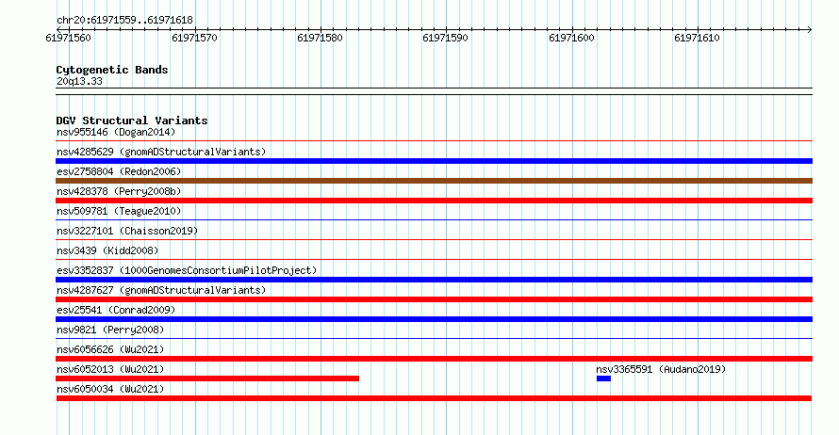This screenshot has height=435, width=839.
Task: Open esv3352837 (1000GenomesConsortiumPilotProject) label
Action: coord(187,270)
